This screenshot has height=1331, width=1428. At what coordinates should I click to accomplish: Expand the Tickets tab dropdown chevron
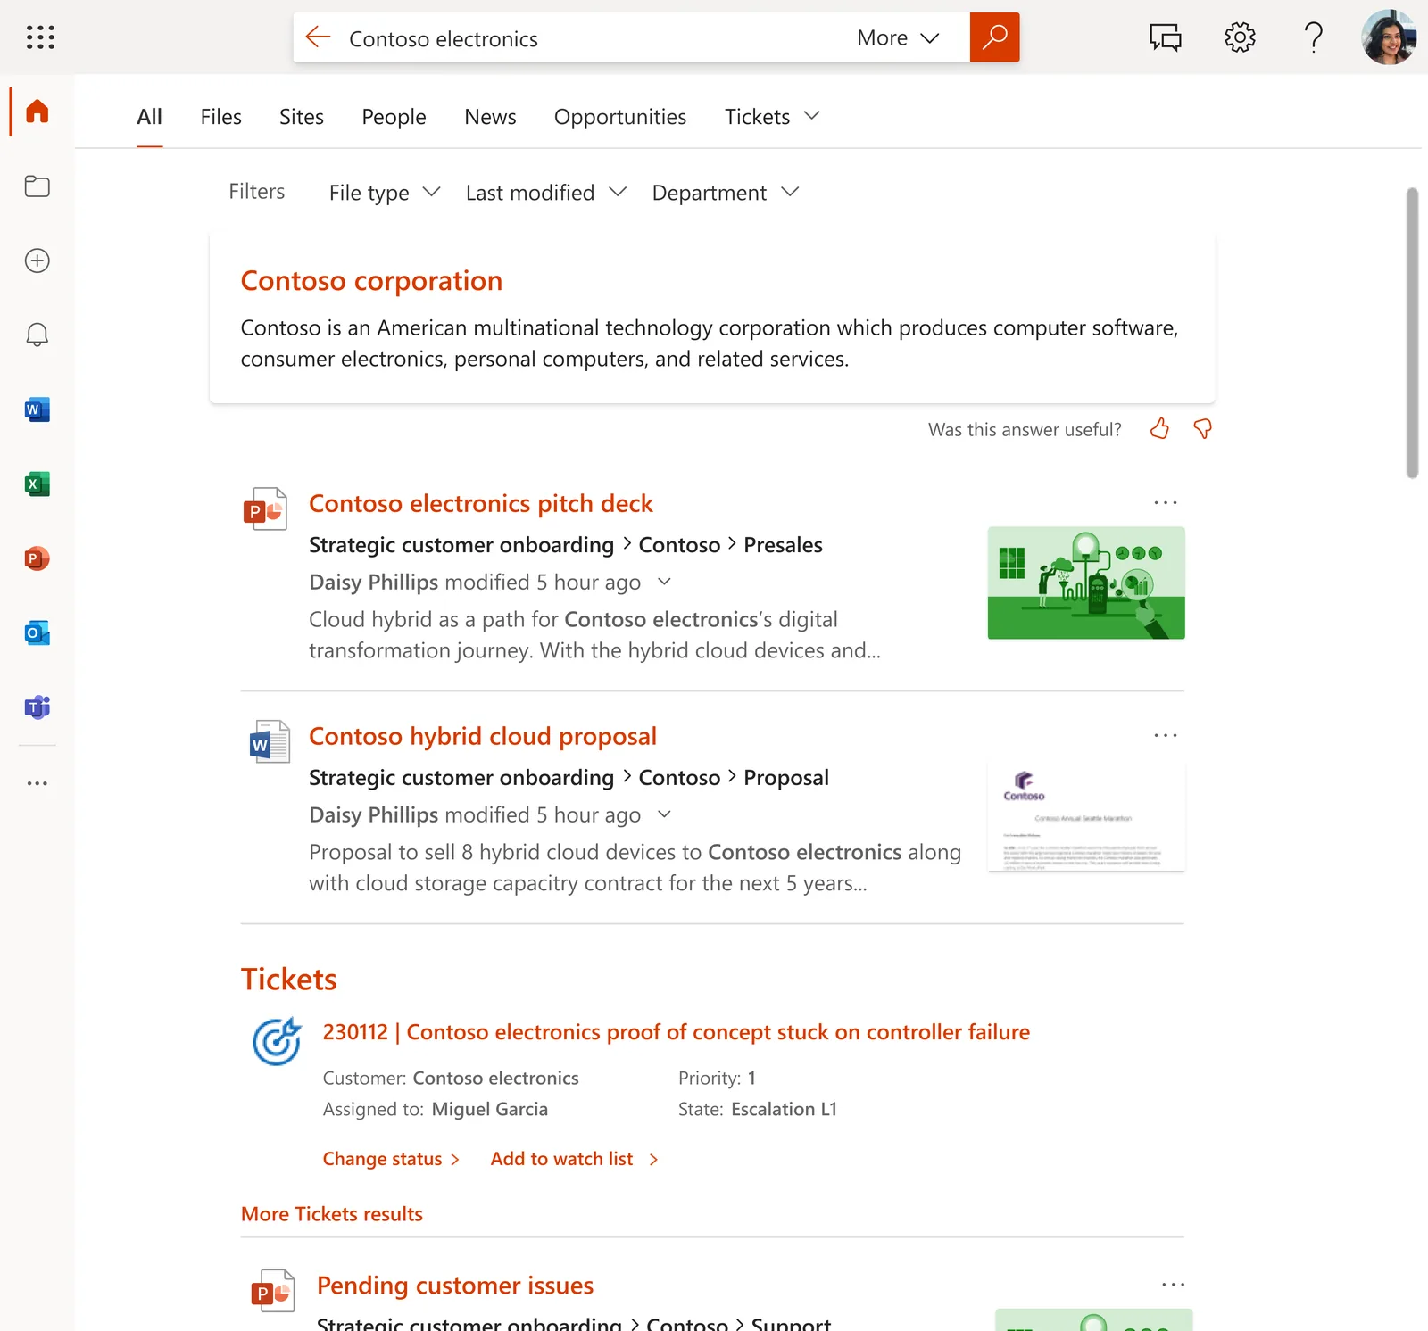click(x=811, y=116)
